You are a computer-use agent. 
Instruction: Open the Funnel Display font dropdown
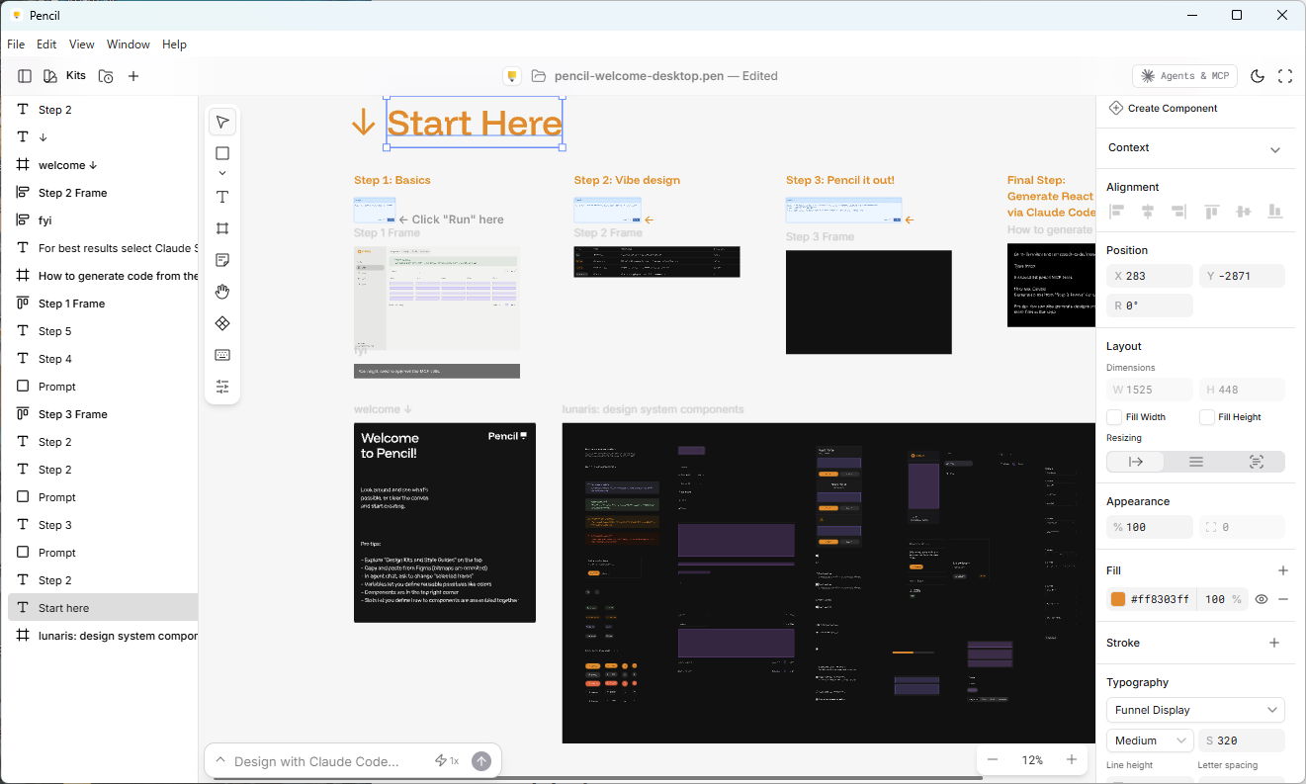click(x=1194, y=710)
